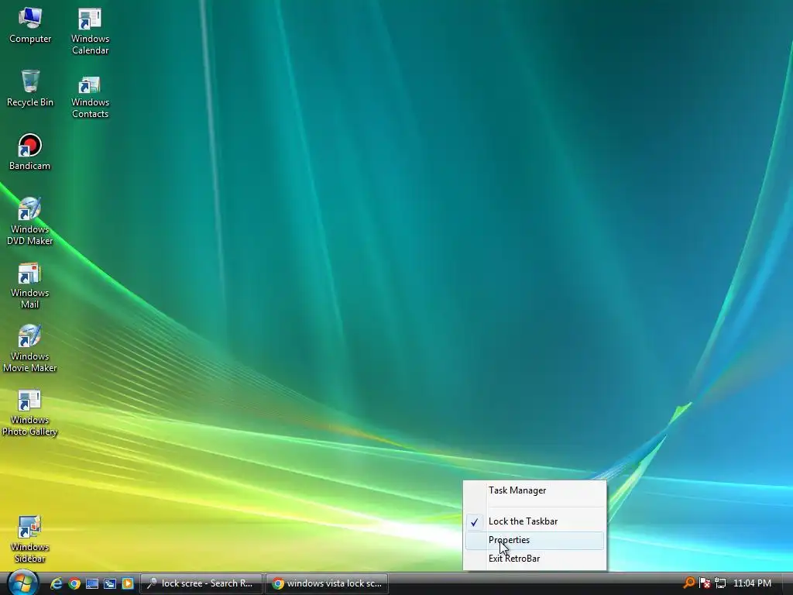The height and width of the screenshot is (595, 793).
Task: Select the Windows Calendar shortcut
Action: pos(90,31)
